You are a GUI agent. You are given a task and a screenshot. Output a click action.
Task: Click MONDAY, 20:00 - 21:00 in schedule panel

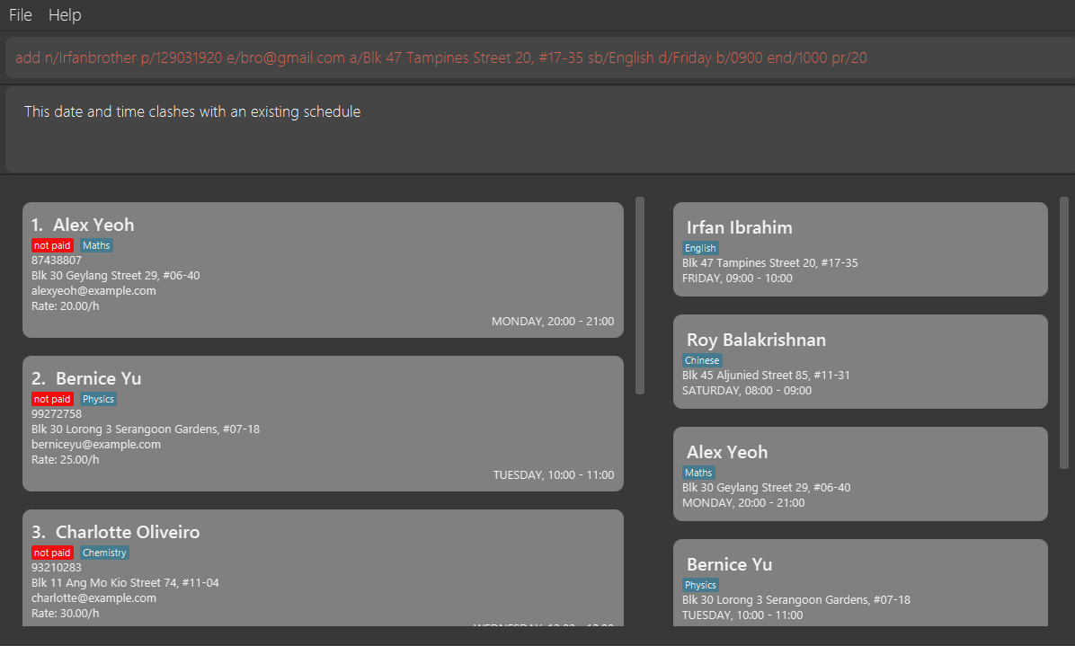(743, 503)
